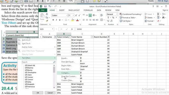The height and width of the screenshot is (95, 169).
Task: Open Tools pane in PDF viewer
Action: 151,1
